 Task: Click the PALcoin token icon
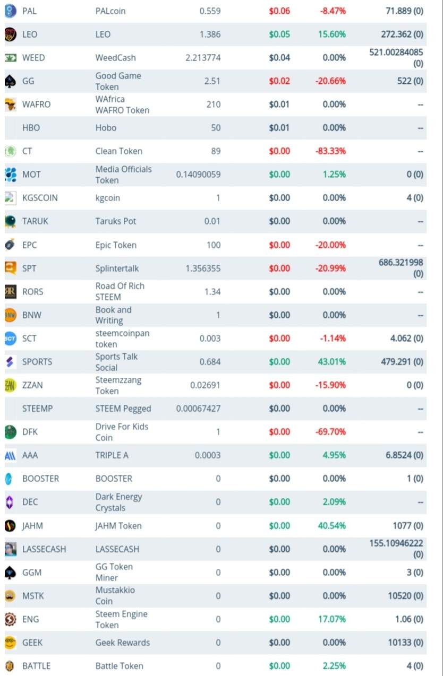10,11
